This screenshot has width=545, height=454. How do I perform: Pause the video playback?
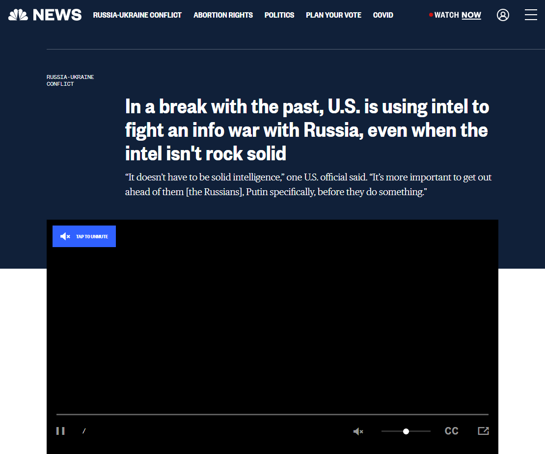[x=60, y=431]
